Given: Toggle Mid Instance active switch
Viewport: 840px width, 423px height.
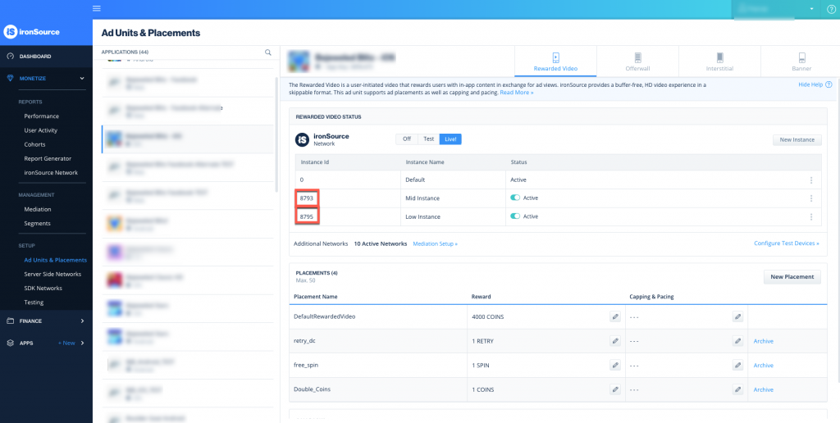Looking at the screenshot, I should coord(515,198).
